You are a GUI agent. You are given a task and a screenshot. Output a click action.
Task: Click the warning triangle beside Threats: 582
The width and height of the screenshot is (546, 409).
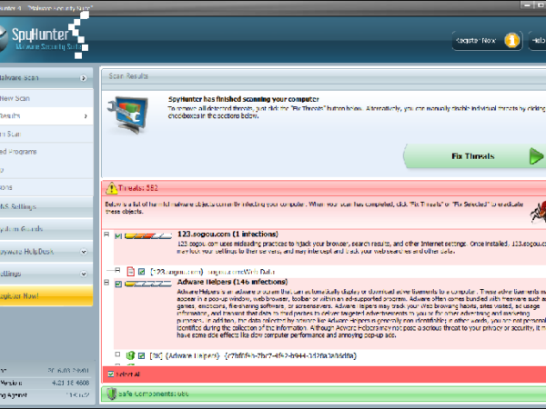(111, 188)
